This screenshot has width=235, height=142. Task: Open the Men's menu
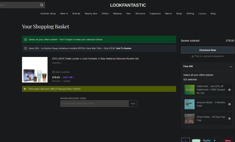point(169,14)
